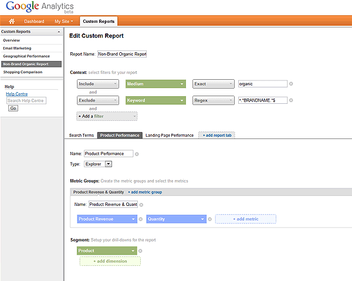Click the BRANDNAME regex value field
Image resolution: width=352 pixels, height=281 pixels.
coord(263,100)
